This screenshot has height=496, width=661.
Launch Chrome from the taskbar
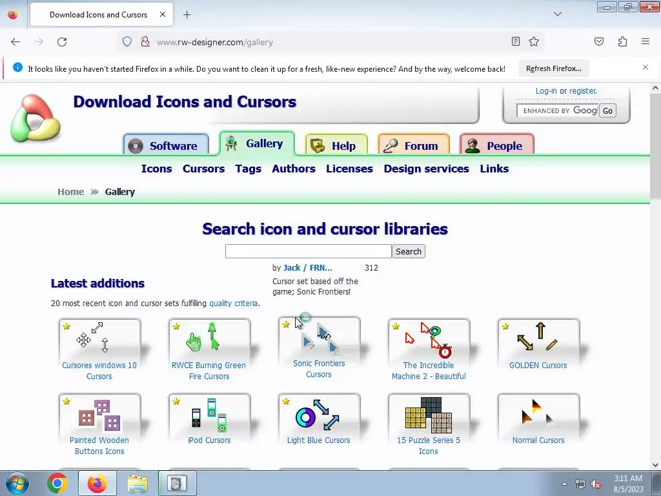click(x=57, y=483)
